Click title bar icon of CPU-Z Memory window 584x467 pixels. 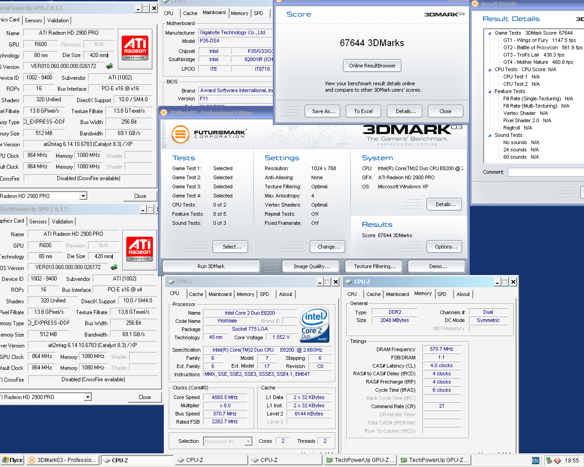349,282
